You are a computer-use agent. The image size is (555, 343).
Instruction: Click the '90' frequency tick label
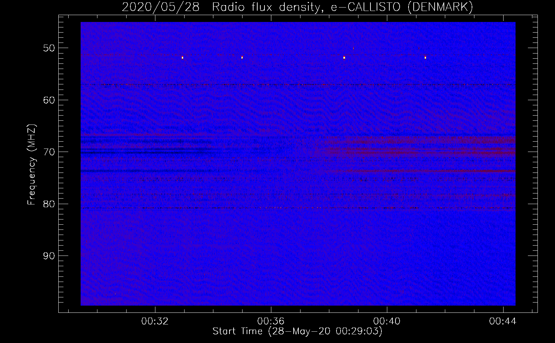[49, 256]
